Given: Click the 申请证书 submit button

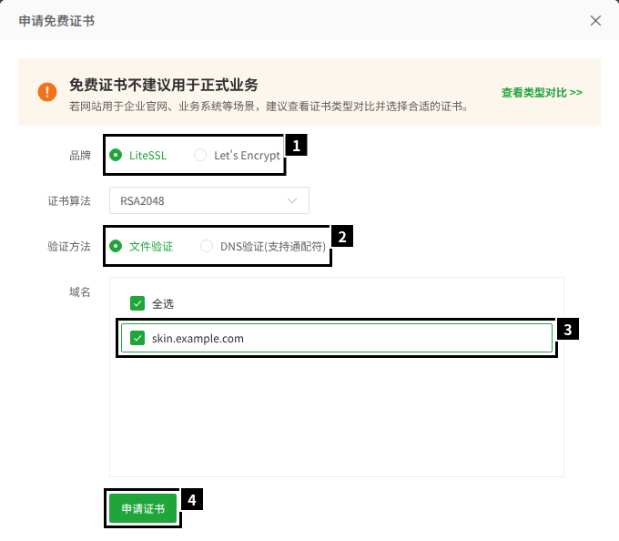Looking at the screenshot, I should (143, 508).
